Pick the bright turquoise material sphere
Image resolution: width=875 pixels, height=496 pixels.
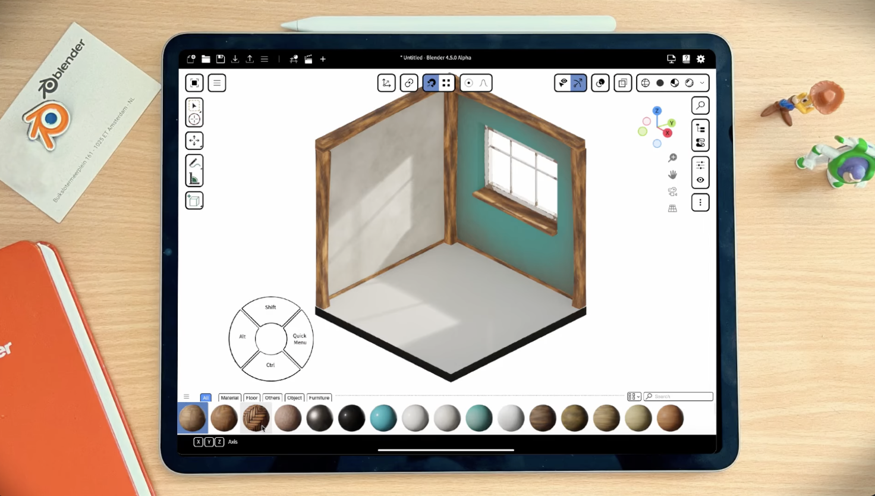tap(383, 418)
